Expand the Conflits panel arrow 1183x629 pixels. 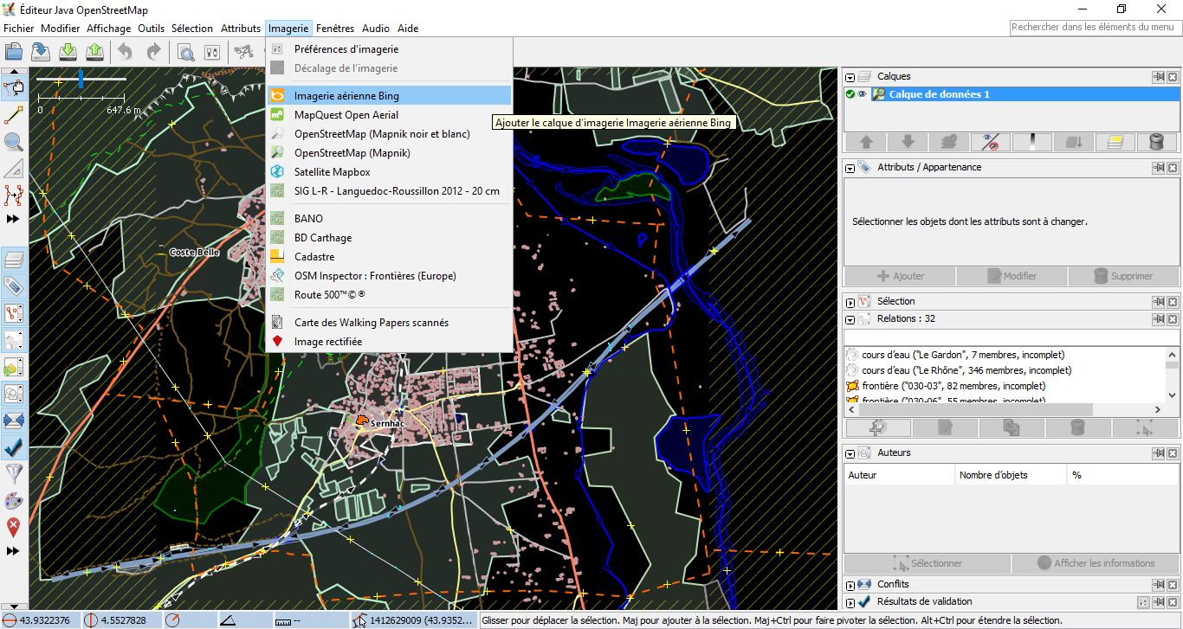[850, 585]
